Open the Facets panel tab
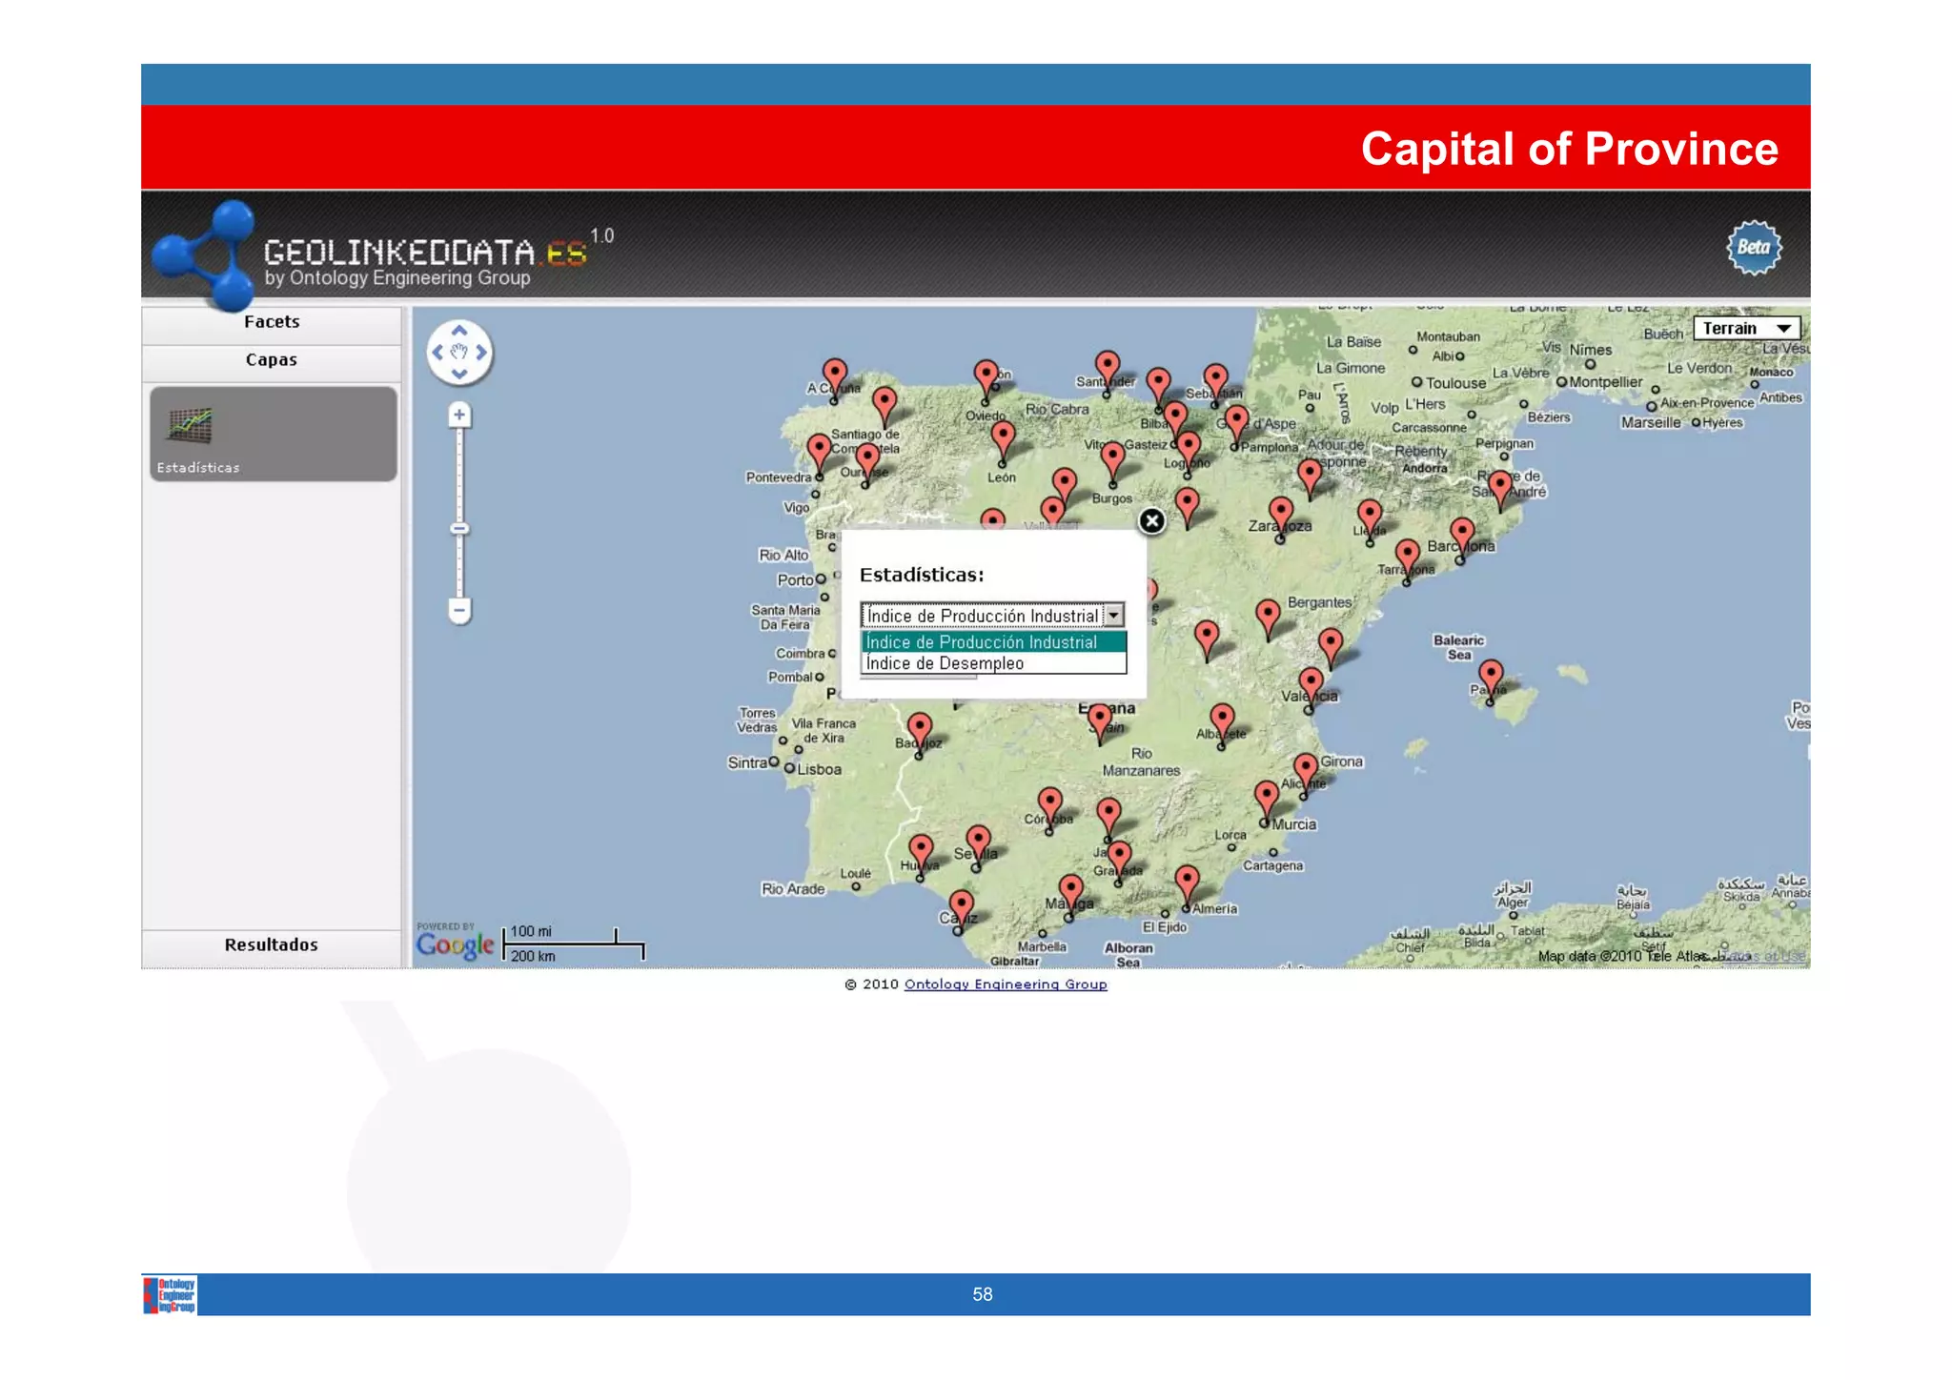This screenshot has height=1380, width=1952. [272, 322]
